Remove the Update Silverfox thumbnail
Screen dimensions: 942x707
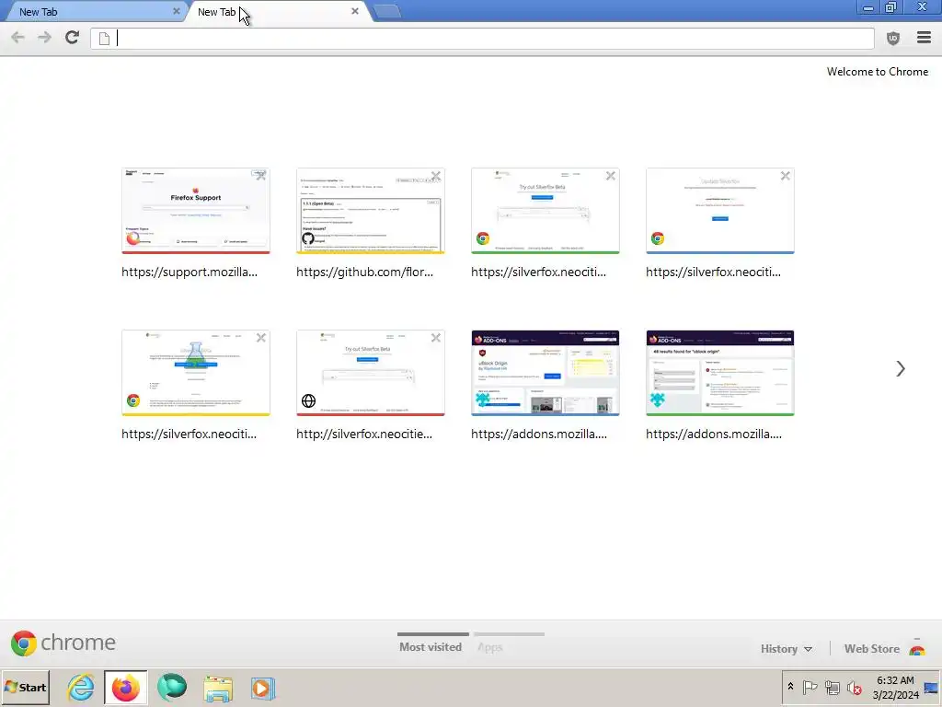pyautogui.click(x=786, y=176)
